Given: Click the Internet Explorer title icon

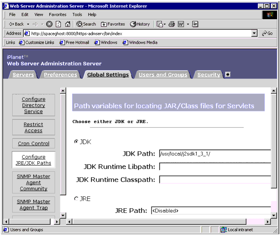Looking at the screenshot, I should coord(6,6).
